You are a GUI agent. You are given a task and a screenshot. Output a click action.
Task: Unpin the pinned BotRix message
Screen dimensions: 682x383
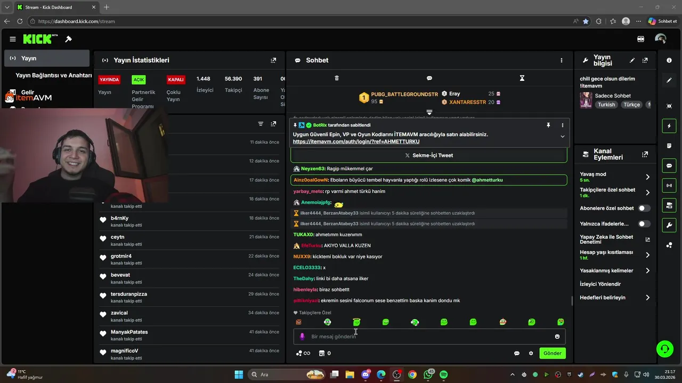click(x=548, y=125)
